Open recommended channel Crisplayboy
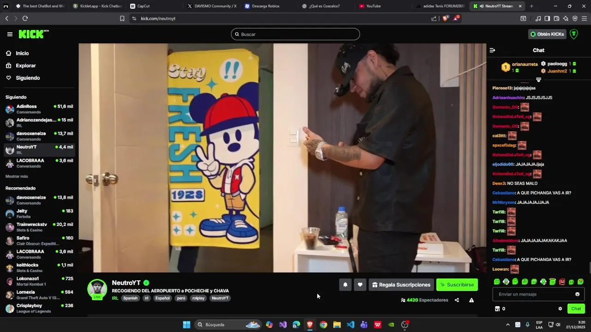 (x=39, y=308)
